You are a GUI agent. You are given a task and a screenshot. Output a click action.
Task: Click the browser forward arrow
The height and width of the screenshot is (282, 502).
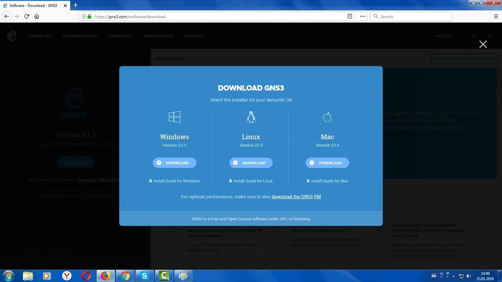pyautogui.click(x=16, y=16)
